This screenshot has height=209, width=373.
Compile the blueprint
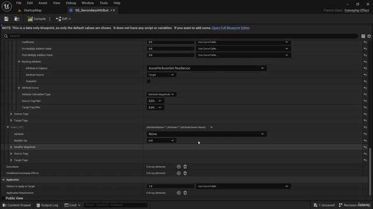(x=37, y=19)
